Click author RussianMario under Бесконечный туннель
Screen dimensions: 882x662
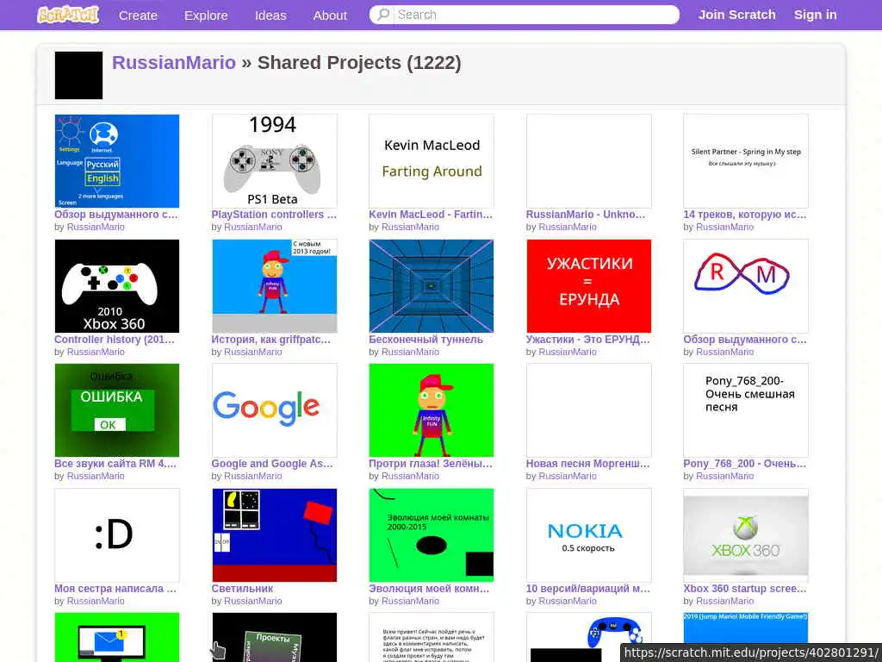(410, 353)
